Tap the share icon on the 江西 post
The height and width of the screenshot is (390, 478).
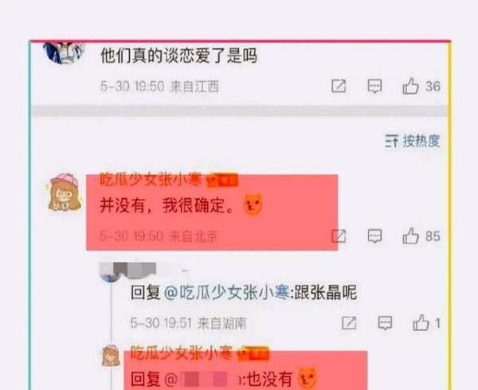[x=339, y=86]
